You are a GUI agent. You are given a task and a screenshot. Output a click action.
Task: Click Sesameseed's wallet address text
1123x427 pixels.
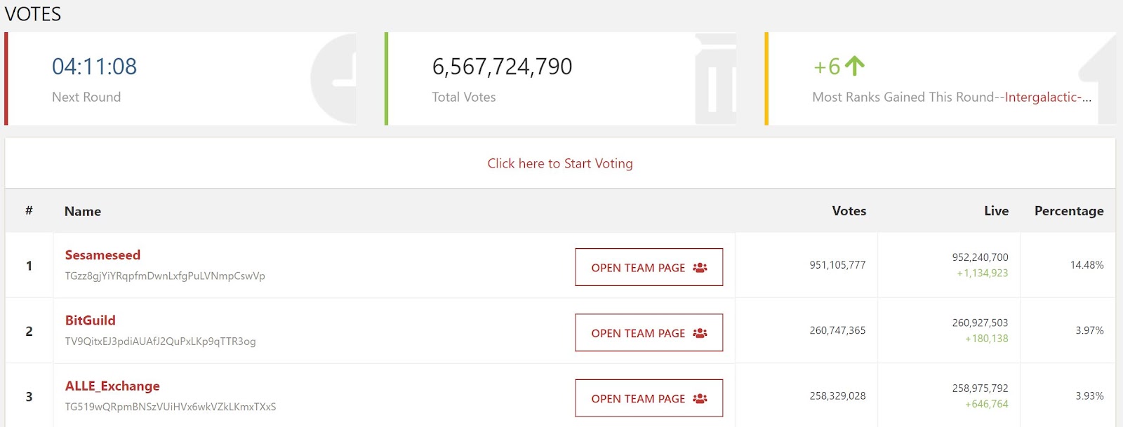165,276
